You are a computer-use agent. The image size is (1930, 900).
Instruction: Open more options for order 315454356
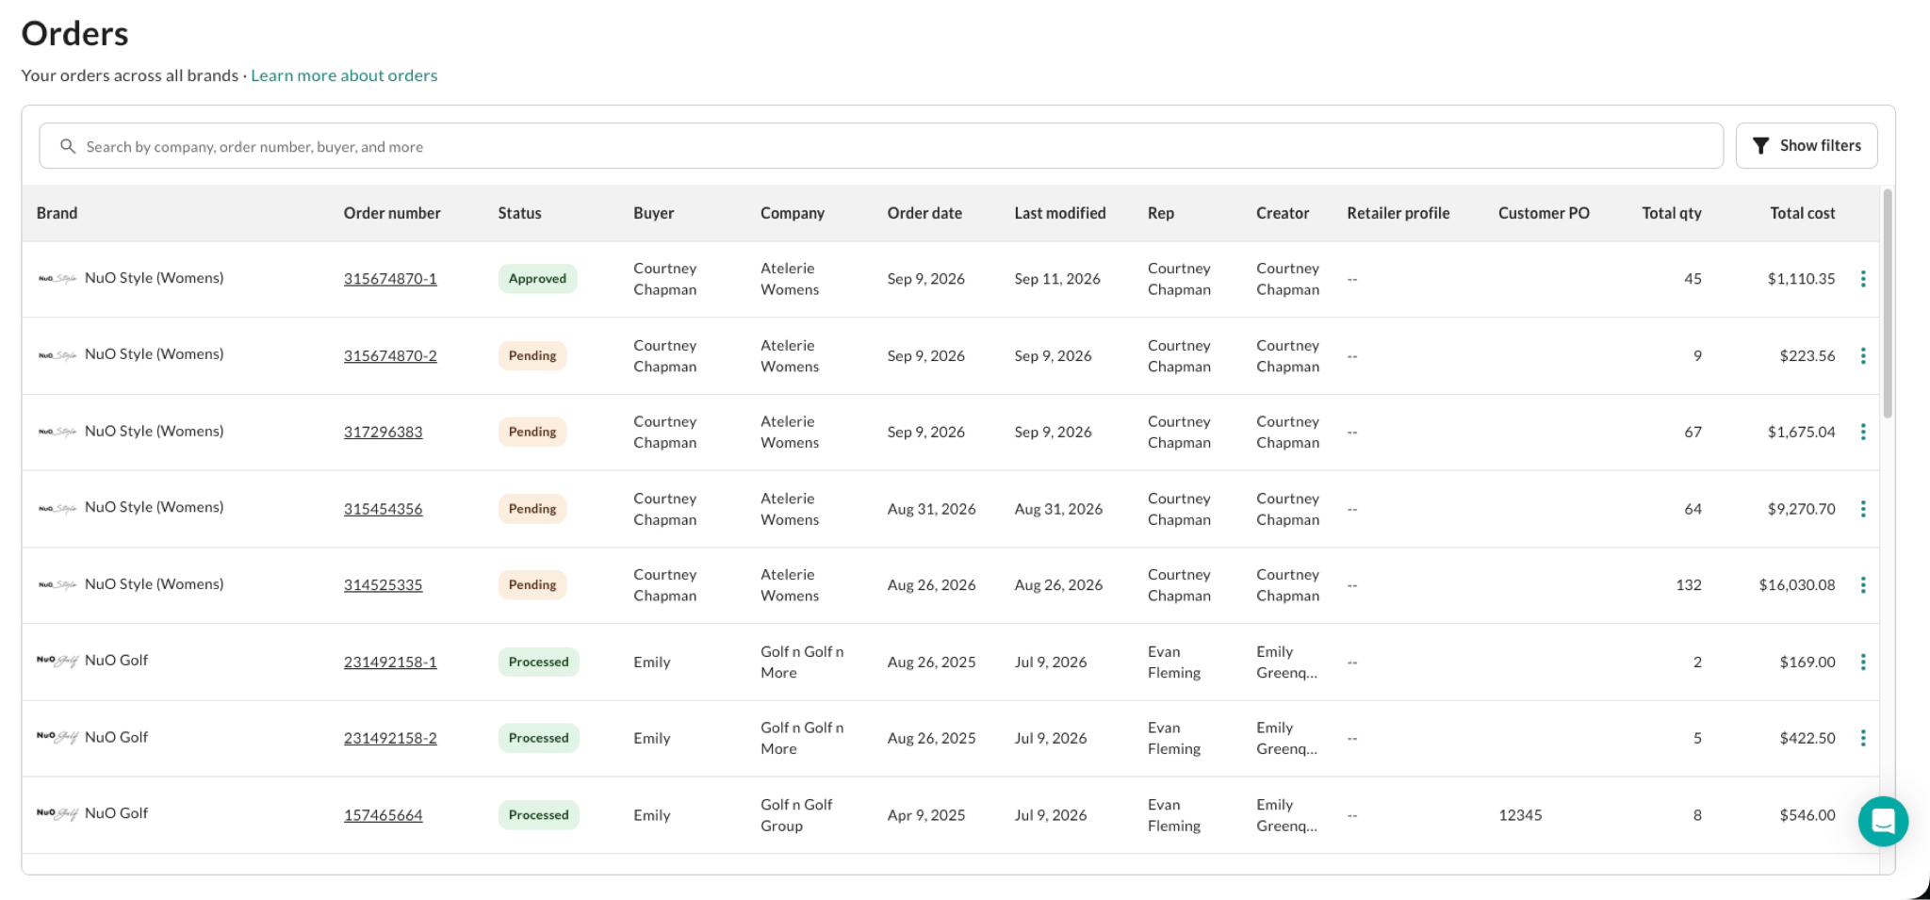tap(1863, 509)
